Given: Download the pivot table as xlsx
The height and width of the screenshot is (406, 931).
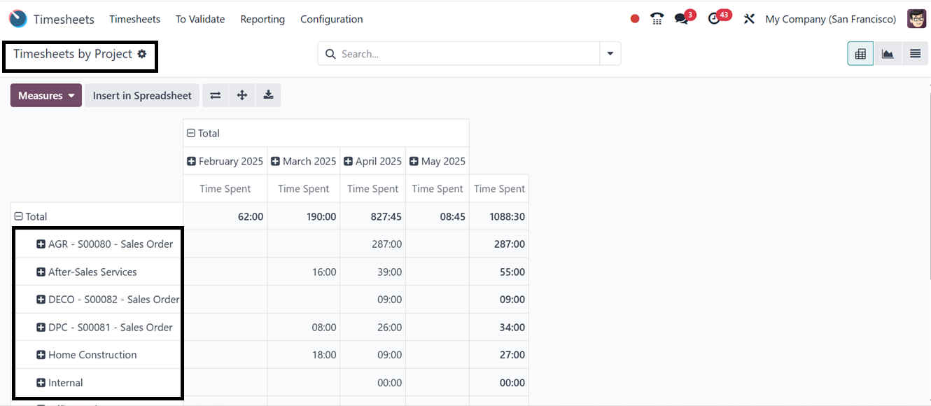Looking at the screenshot, I should tap(268, 95).
